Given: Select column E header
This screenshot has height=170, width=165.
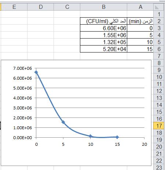Looking at the screenshot, I should click(14, 7).
